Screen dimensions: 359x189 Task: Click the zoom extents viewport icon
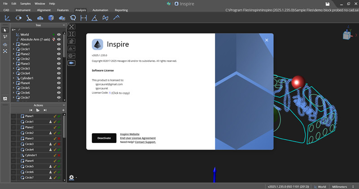click(x=71, y=27)
